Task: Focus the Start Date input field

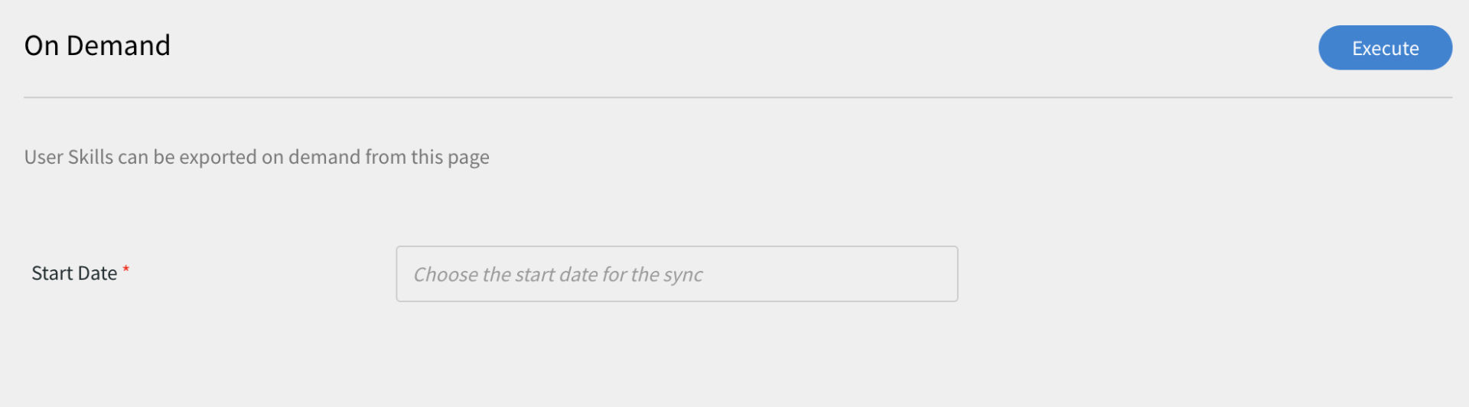Action: (x=676, y=274)
